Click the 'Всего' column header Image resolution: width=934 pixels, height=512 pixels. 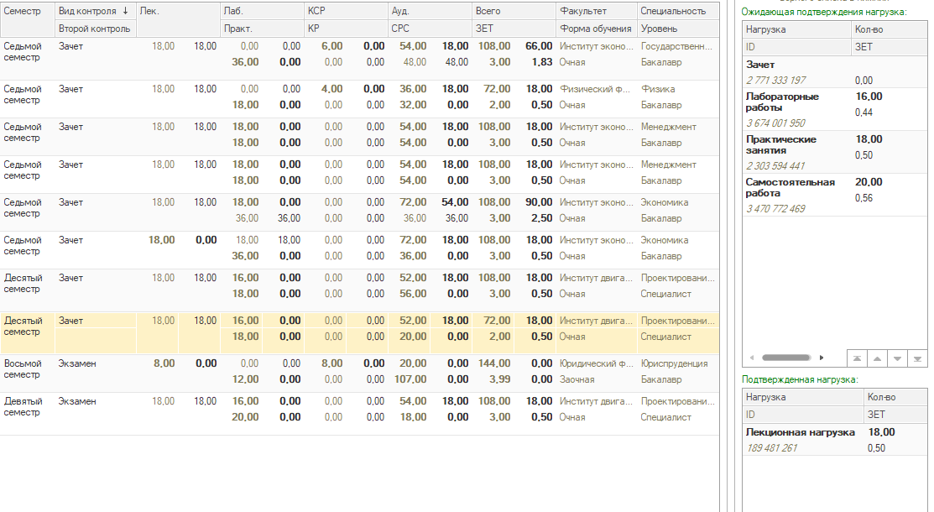click(x=488, y=11)
